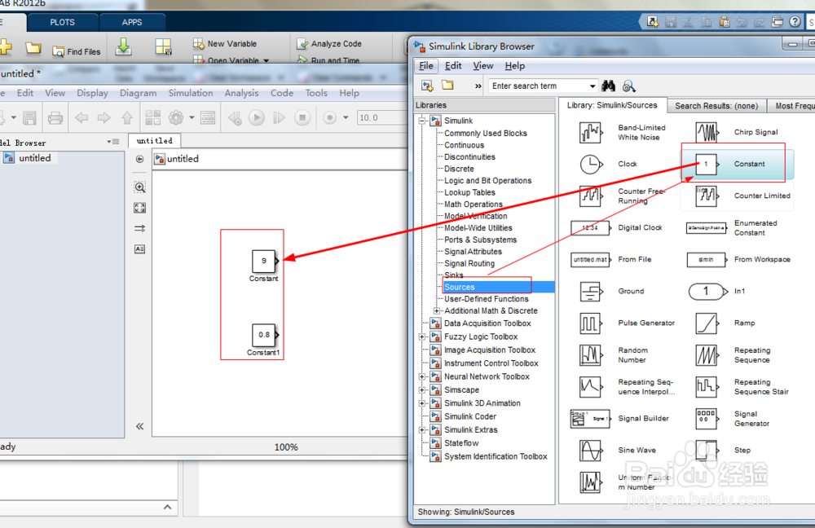This screenshot has height=528, width=815.
Task: Open the Model Configuration gear icon
Action: (x=176, y=118)
